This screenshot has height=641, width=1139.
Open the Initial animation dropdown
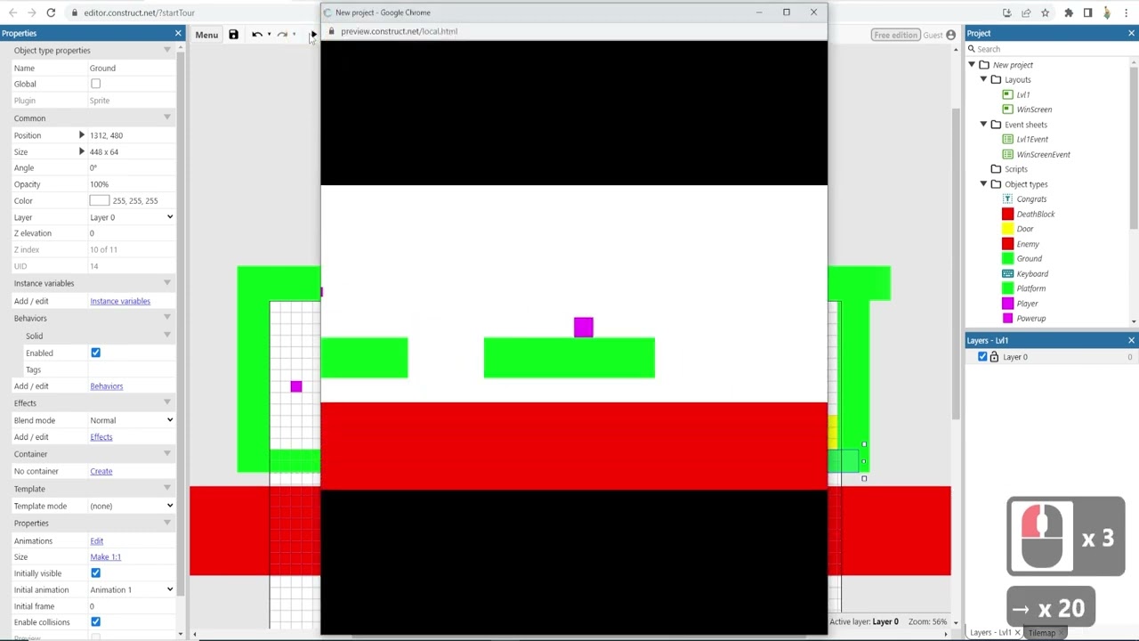point(132,589)
